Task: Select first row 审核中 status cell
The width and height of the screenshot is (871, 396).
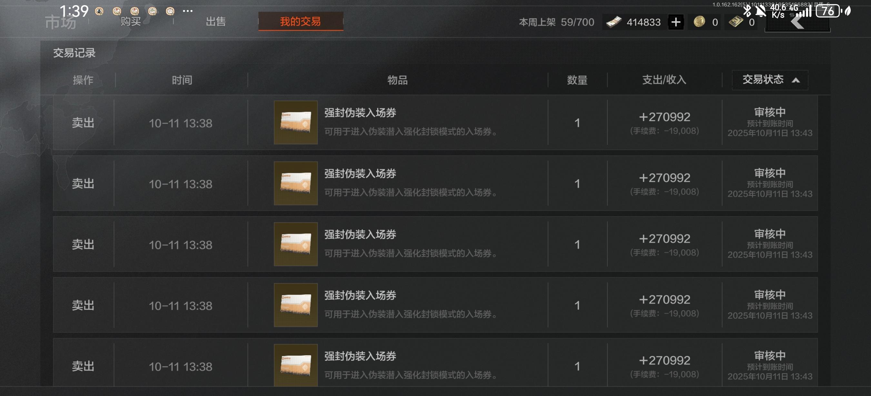Action: coord(770,122)
